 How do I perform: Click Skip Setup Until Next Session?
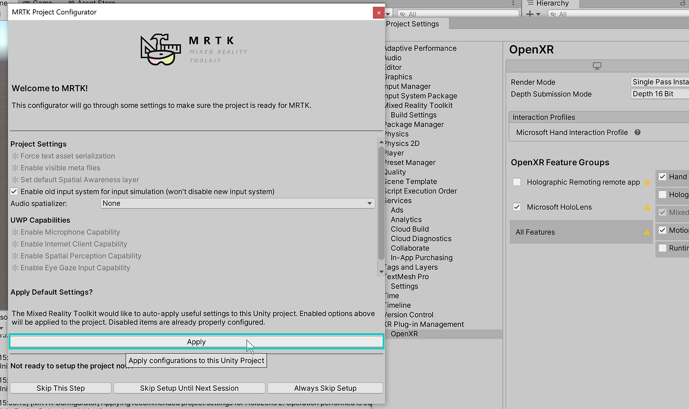[x=189, y=388]
